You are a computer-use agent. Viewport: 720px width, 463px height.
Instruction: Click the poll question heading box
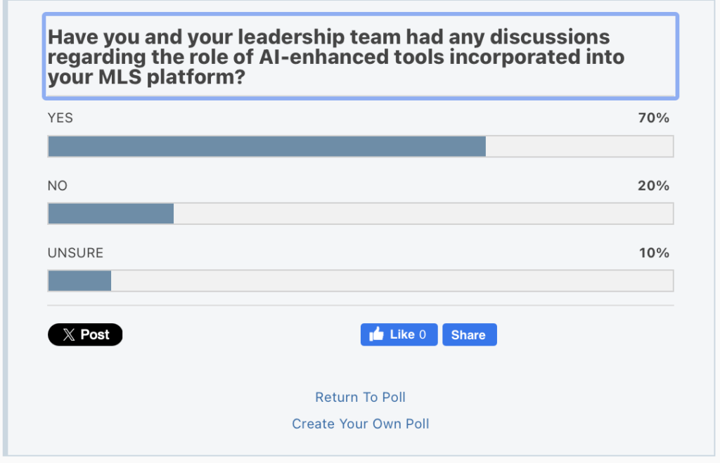(x=361, y=56)
